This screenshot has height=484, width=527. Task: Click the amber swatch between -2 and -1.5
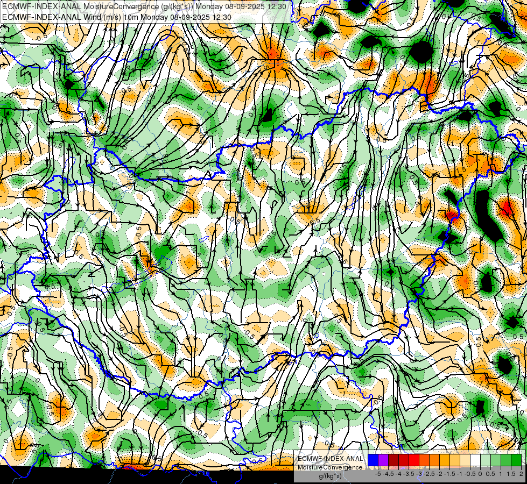tap(445, 460)
